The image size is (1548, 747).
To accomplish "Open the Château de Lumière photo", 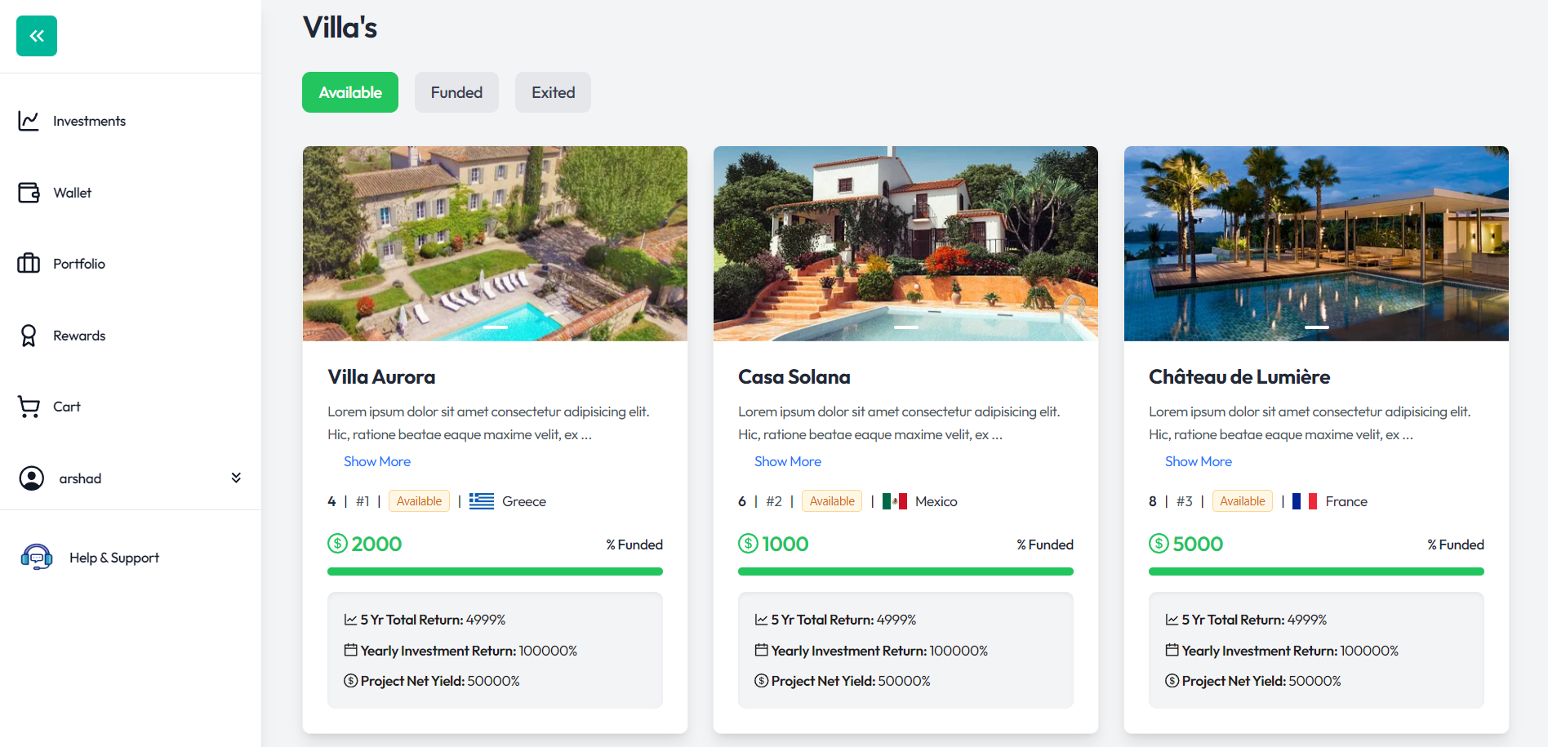I will pyautogui.click(x=1316, y=243).
